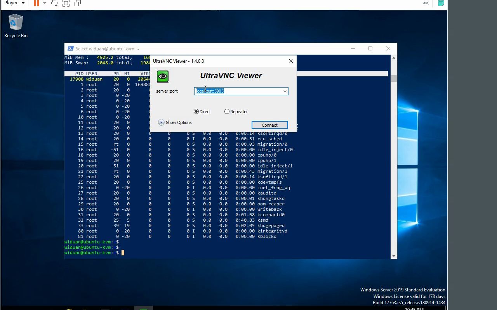Click the 'kcompactd0' process name
Viewport: 497px width, 310px height.
click(271, 215)
